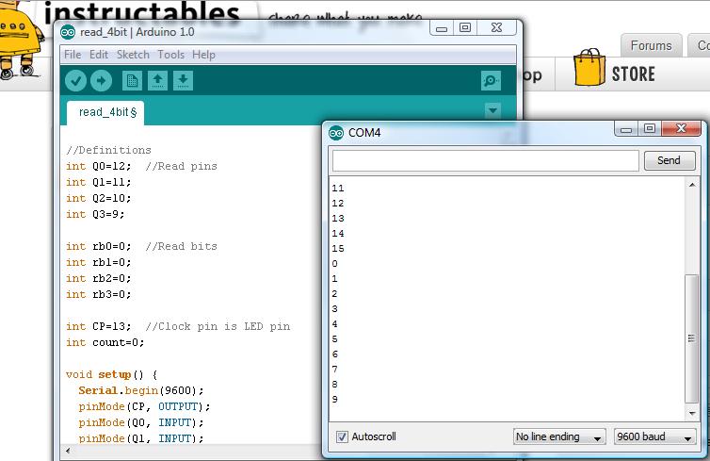Open the Tools menu
The height and width of the screenshot is (461, 710).
coord(170,55)
